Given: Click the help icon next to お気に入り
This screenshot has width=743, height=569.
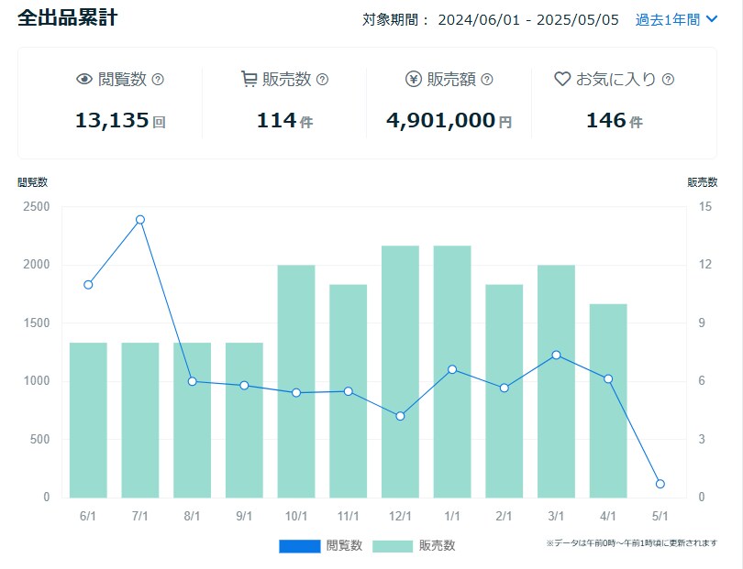Looking at the screenshot, I should click(x=668, y=80).
